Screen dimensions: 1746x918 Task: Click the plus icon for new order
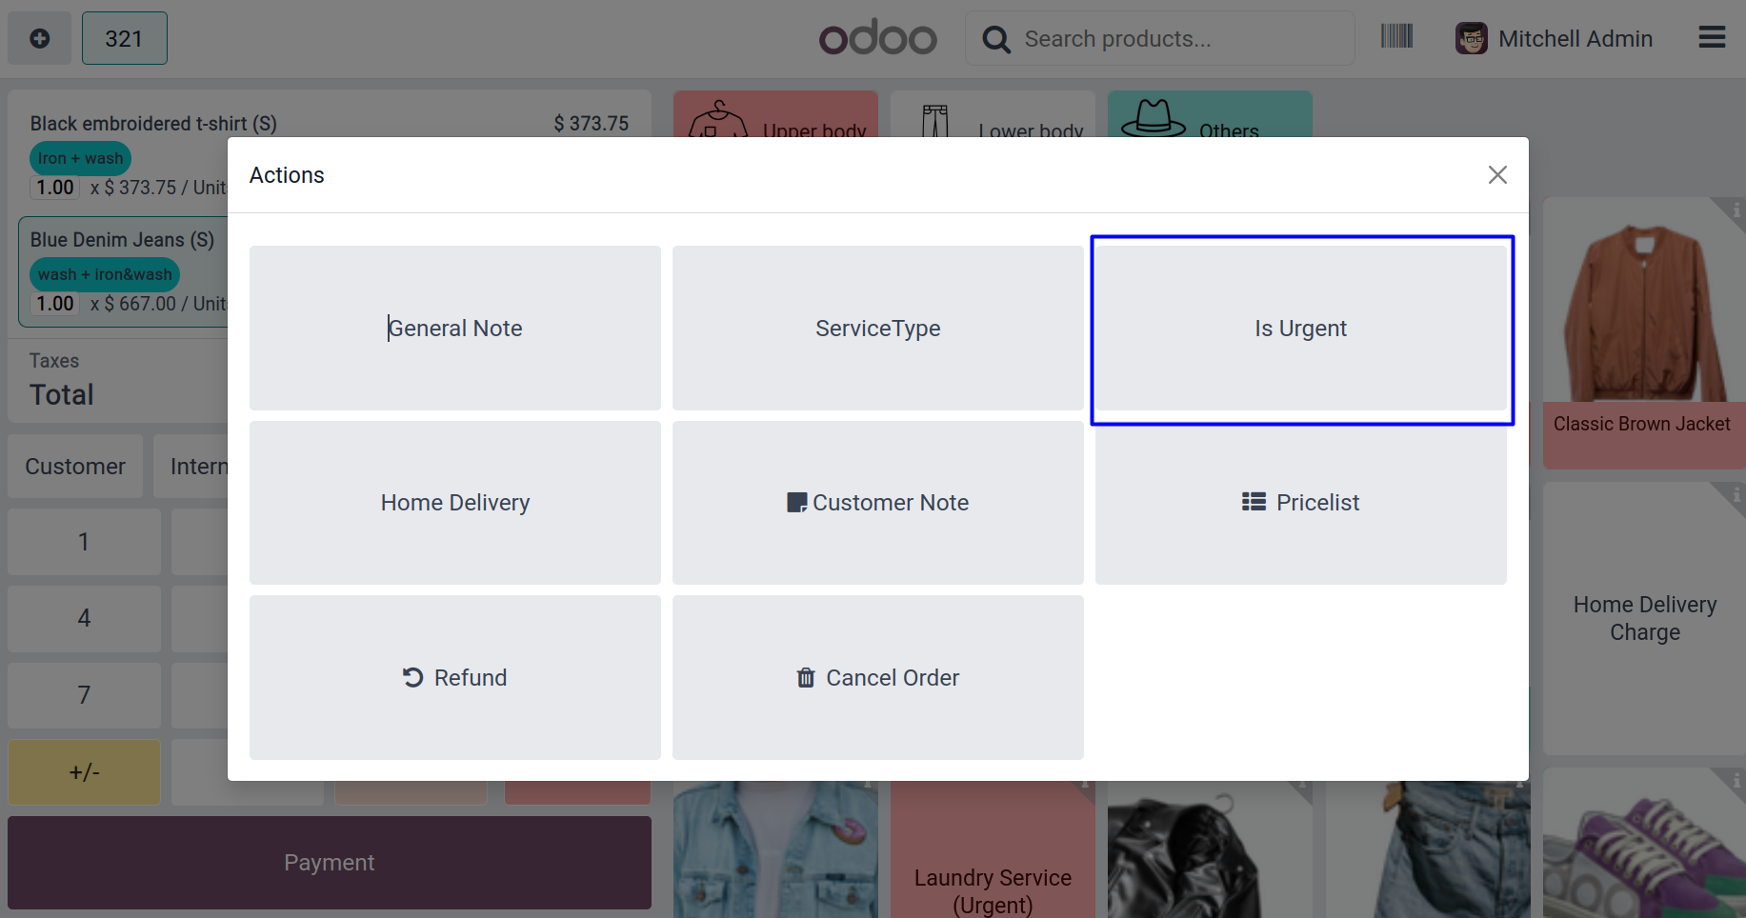pos(40,38)
